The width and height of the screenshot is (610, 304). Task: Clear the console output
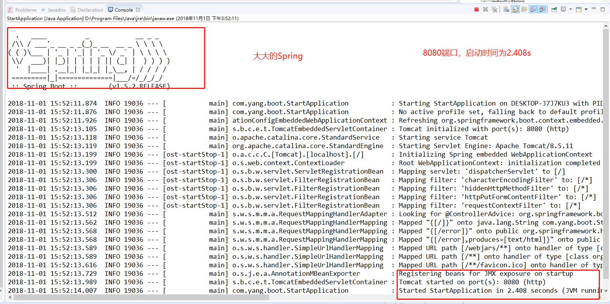pyautogui.click(x=507, y=9)
